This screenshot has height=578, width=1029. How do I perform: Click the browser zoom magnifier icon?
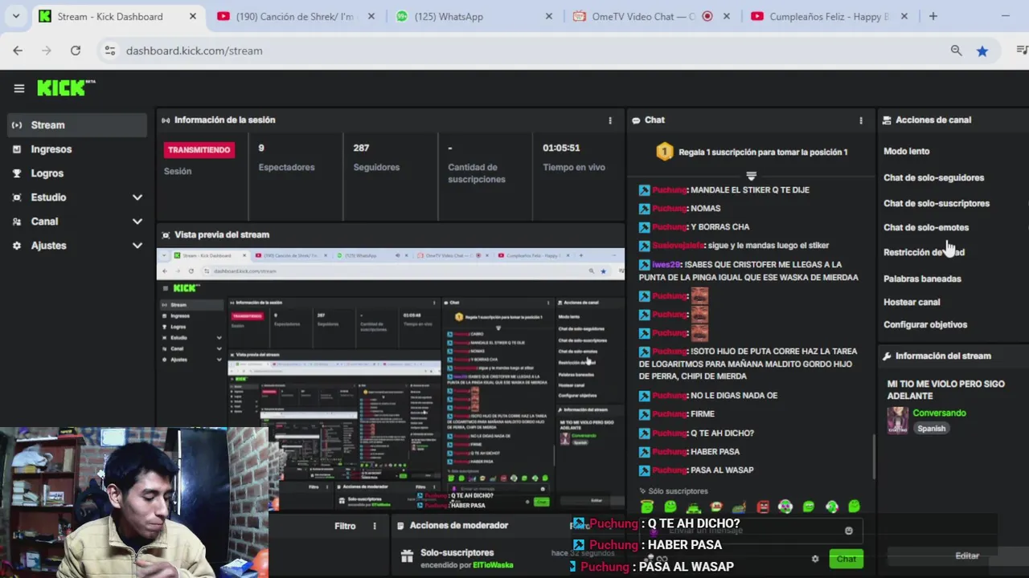956,51
